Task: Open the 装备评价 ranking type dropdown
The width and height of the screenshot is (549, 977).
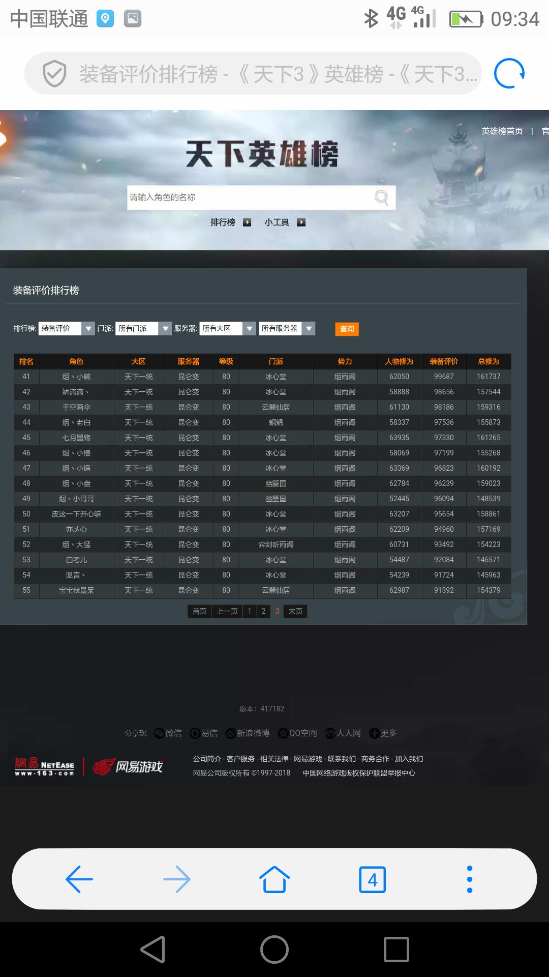Action: point(67,329)
